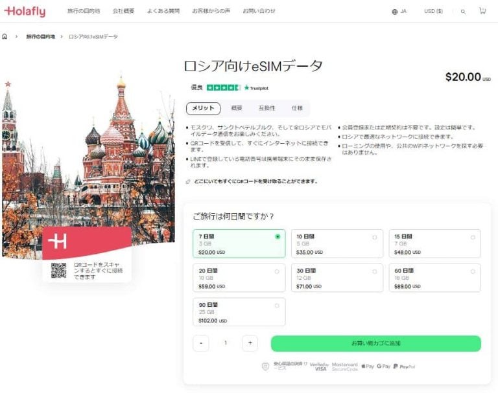The width and height of the screenshot is (498, 393).
Task: Click the home breadcrumb icon
Action: pos(5,36)
